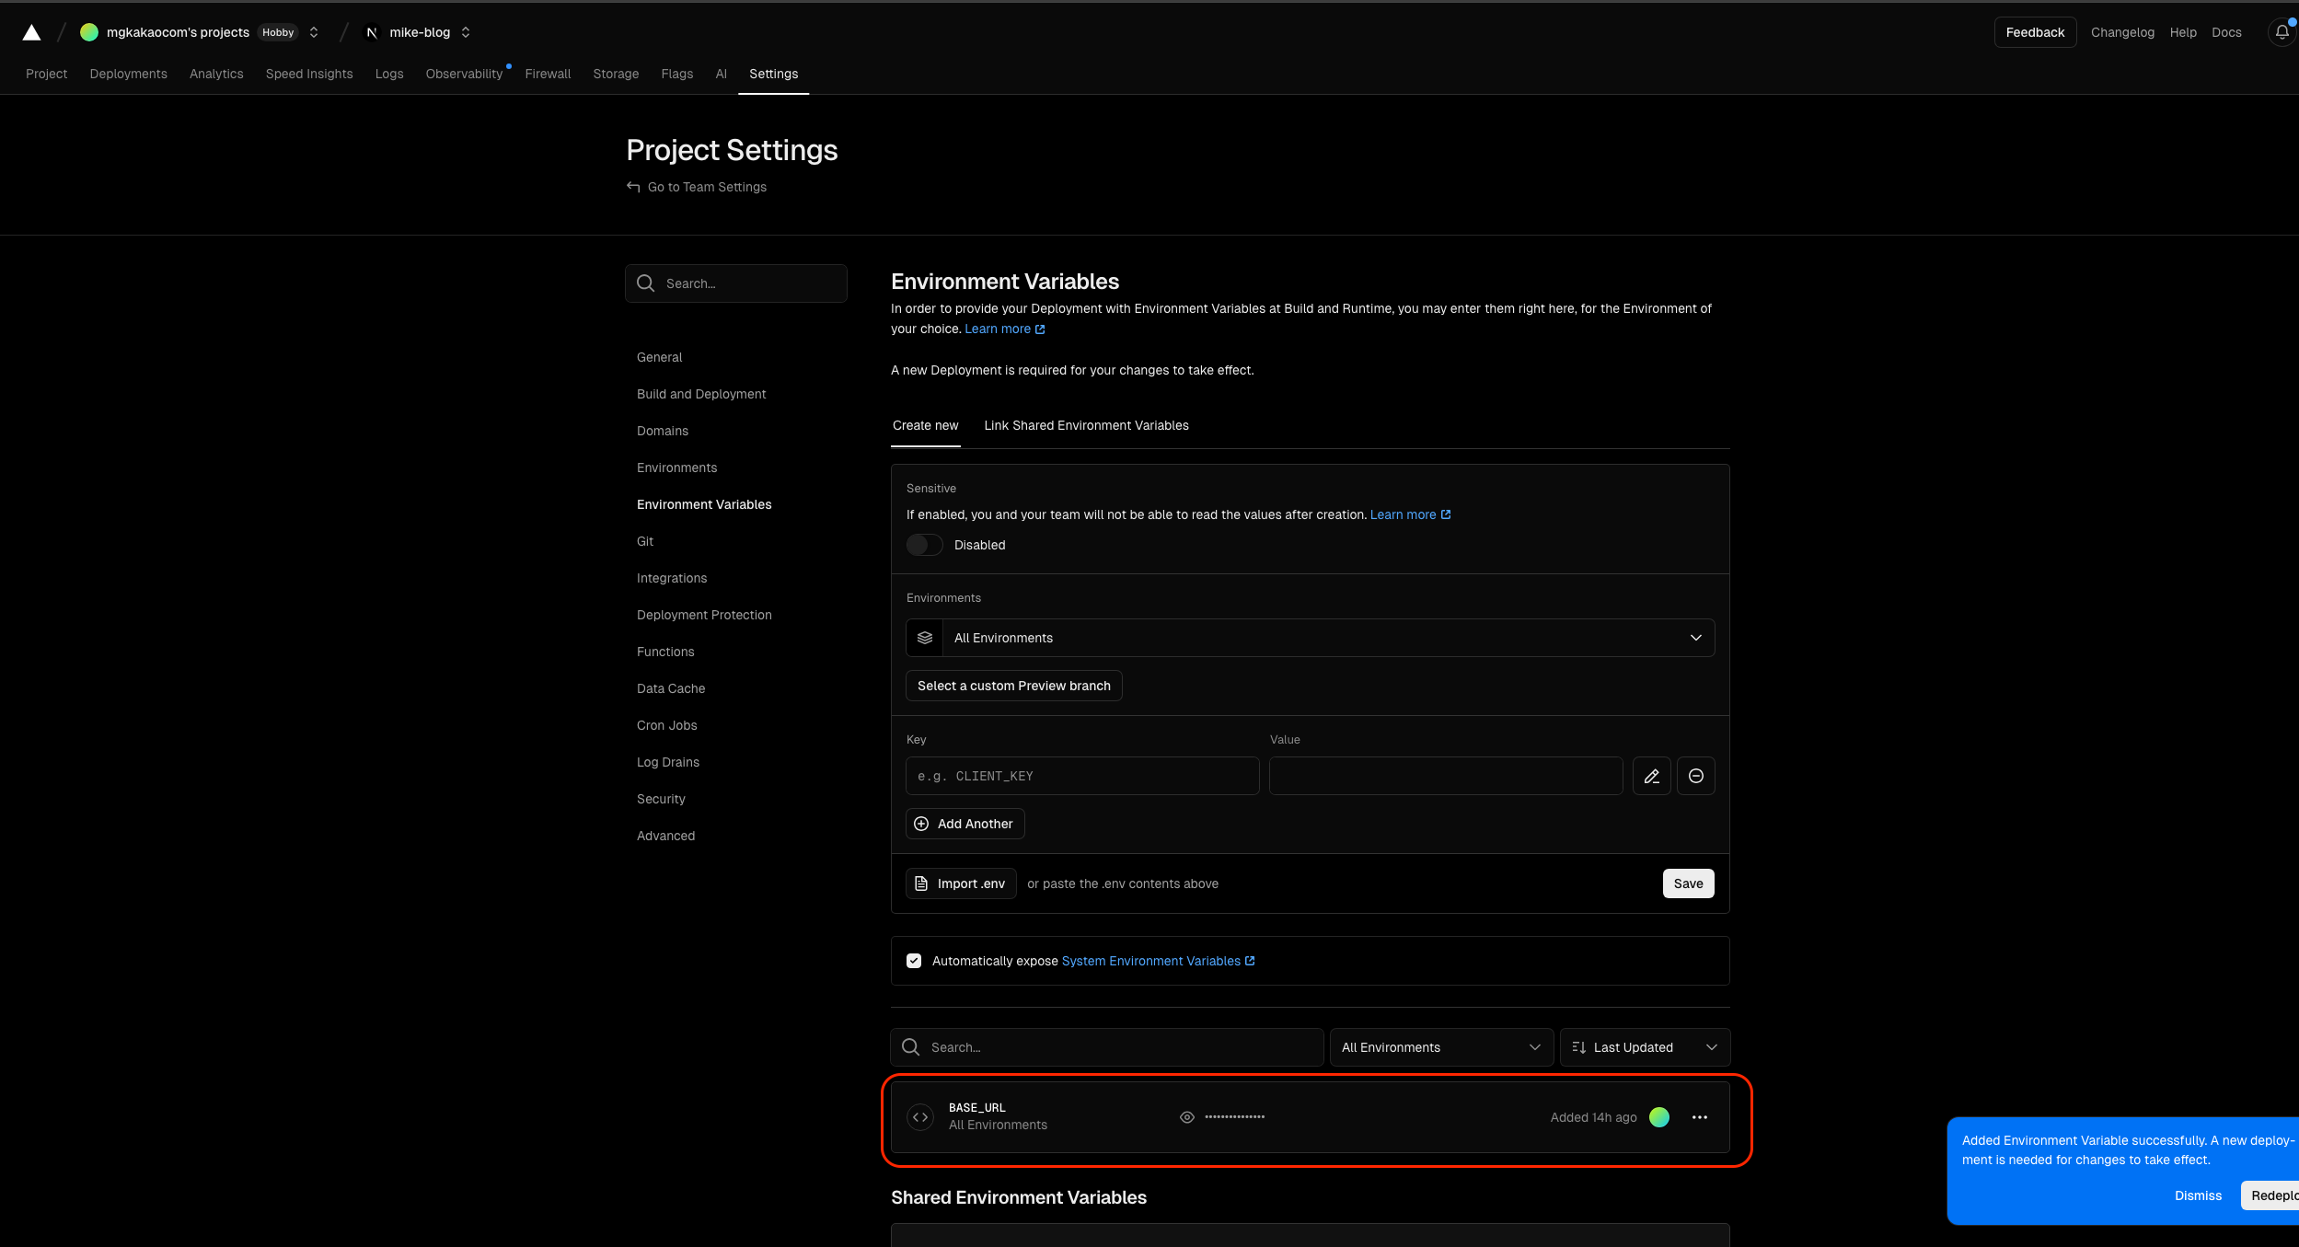The height and width of the screenshot is (1247, 2299).
Task: Click the team avatar next to mgkakaocom's projects
Action: click(x=89, y=32)
